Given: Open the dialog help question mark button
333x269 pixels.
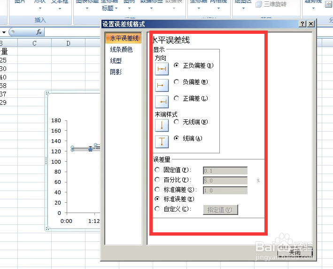Looking at the screenshot, I should pos(302,24).
